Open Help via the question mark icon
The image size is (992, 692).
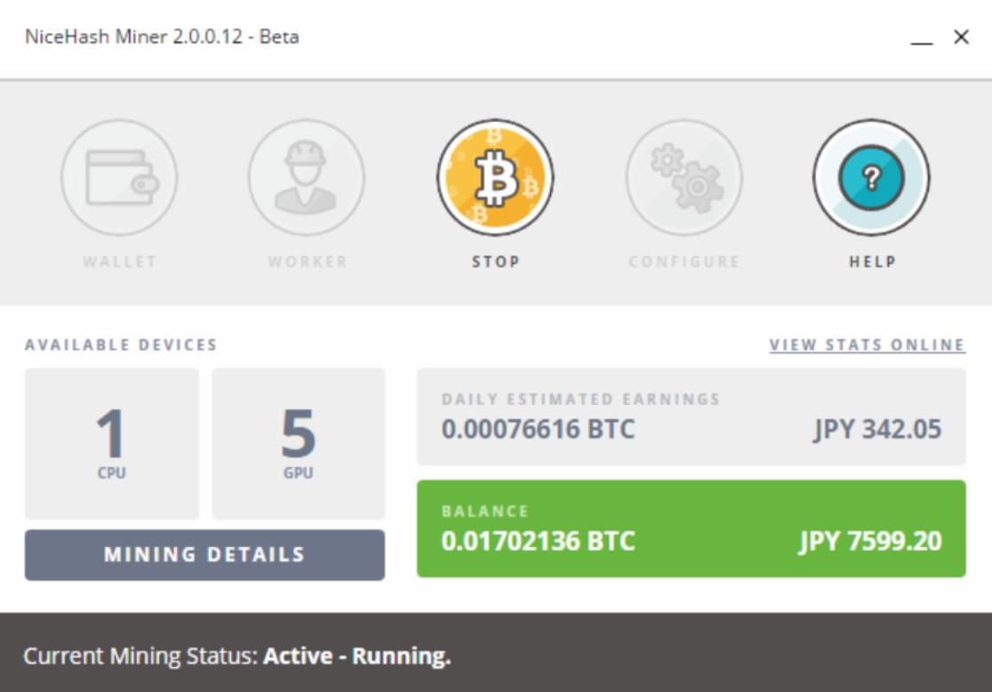[872, 178]
